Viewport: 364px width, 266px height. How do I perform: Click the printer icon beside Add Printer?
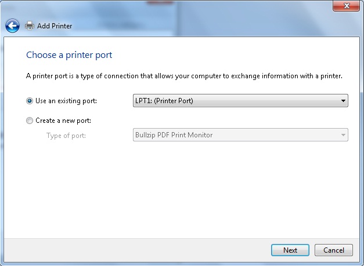[30, 26]
